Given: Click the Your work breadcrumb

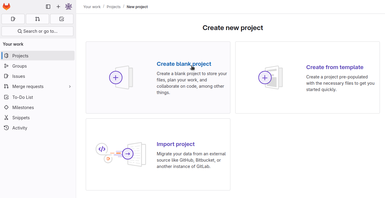Looking at the screenshot, I should click(92, 7).
